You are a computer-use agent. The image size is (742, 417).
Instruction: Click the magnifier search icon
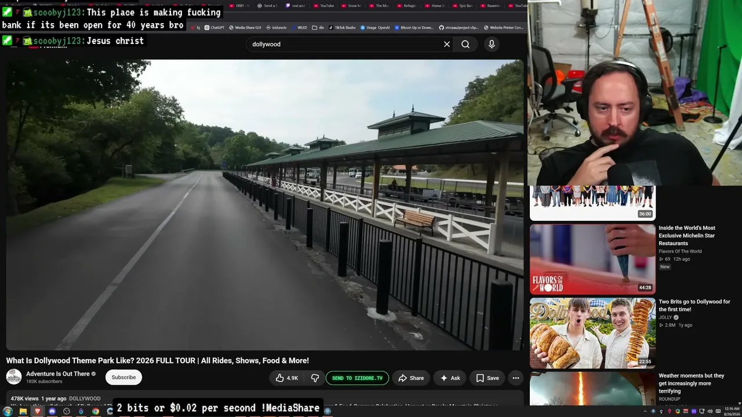pyautogui.click(x=465, y=44)
